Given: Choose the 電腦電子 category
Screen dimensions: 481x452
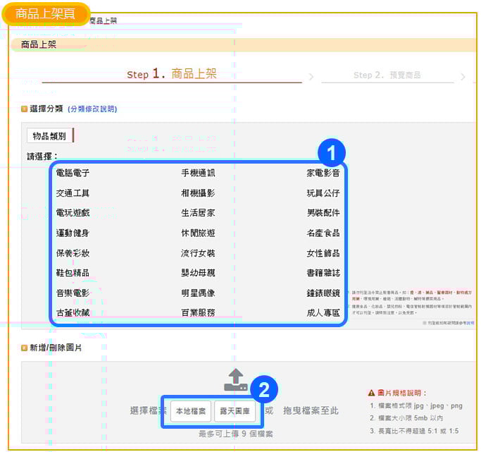Looking at the screenshot, I should (x=73, y=173).
